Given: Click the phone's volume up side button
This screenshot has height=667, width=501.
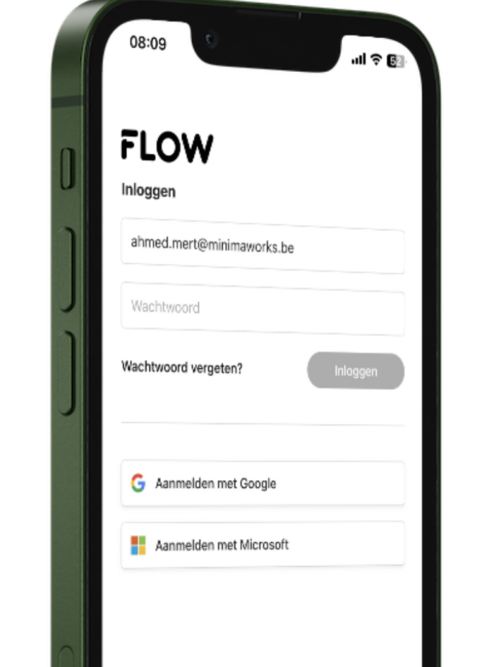Looking at the screenshot, I should [x=66, y=269].
